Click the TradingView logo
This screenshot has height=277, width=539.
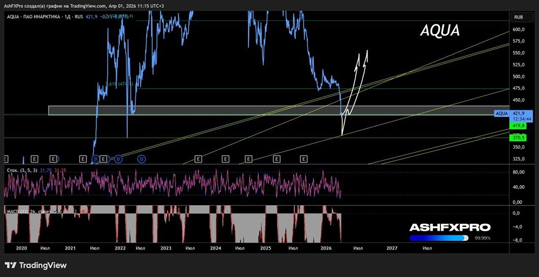pos(36,265)
